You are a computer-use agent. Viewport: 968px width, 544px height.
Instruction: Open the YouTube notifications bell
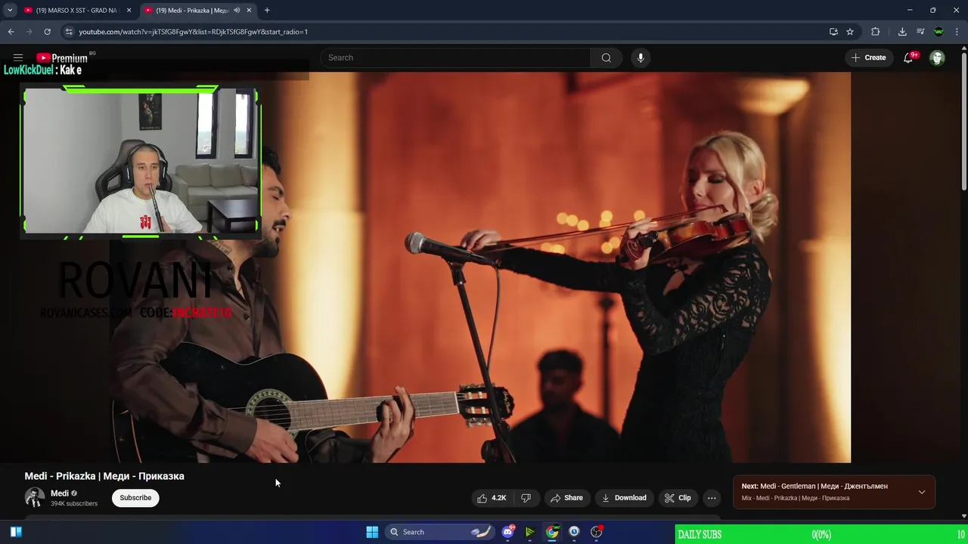[910, 57]
